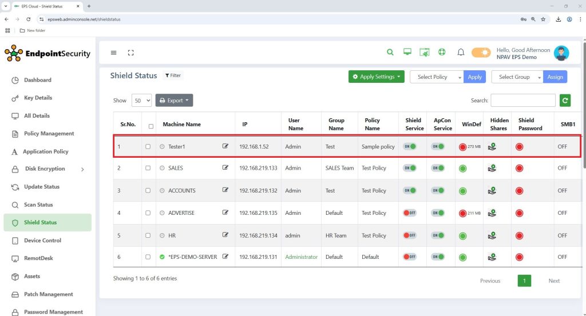Click the Assign button
Viewport: 586px width, 316px height.
555,77
